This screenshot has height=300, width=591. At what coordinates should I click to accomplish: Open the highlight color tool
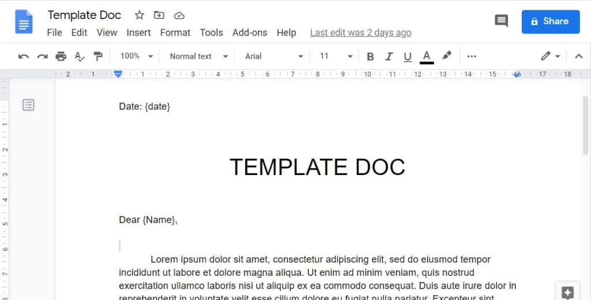tap(447, 56)
